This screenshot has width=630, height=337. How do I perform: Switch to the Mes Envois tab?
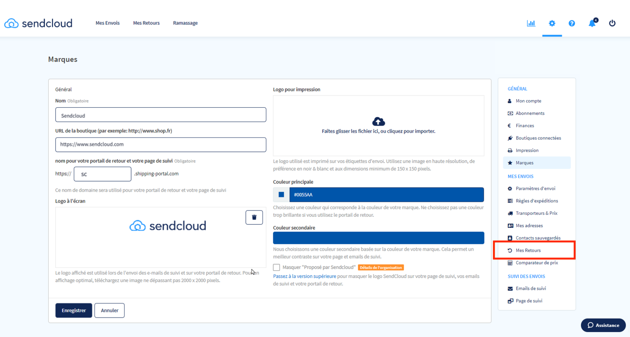(x=107, y=23)
